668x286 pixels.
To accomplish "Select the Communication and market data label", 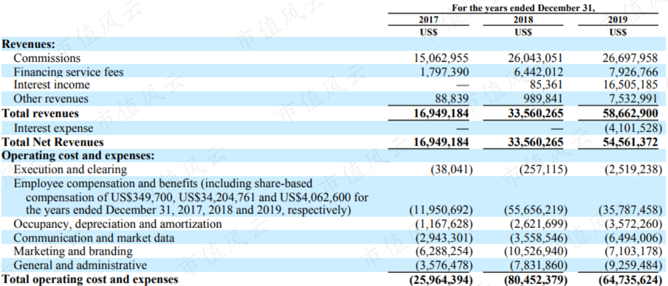I will [94, 238].
